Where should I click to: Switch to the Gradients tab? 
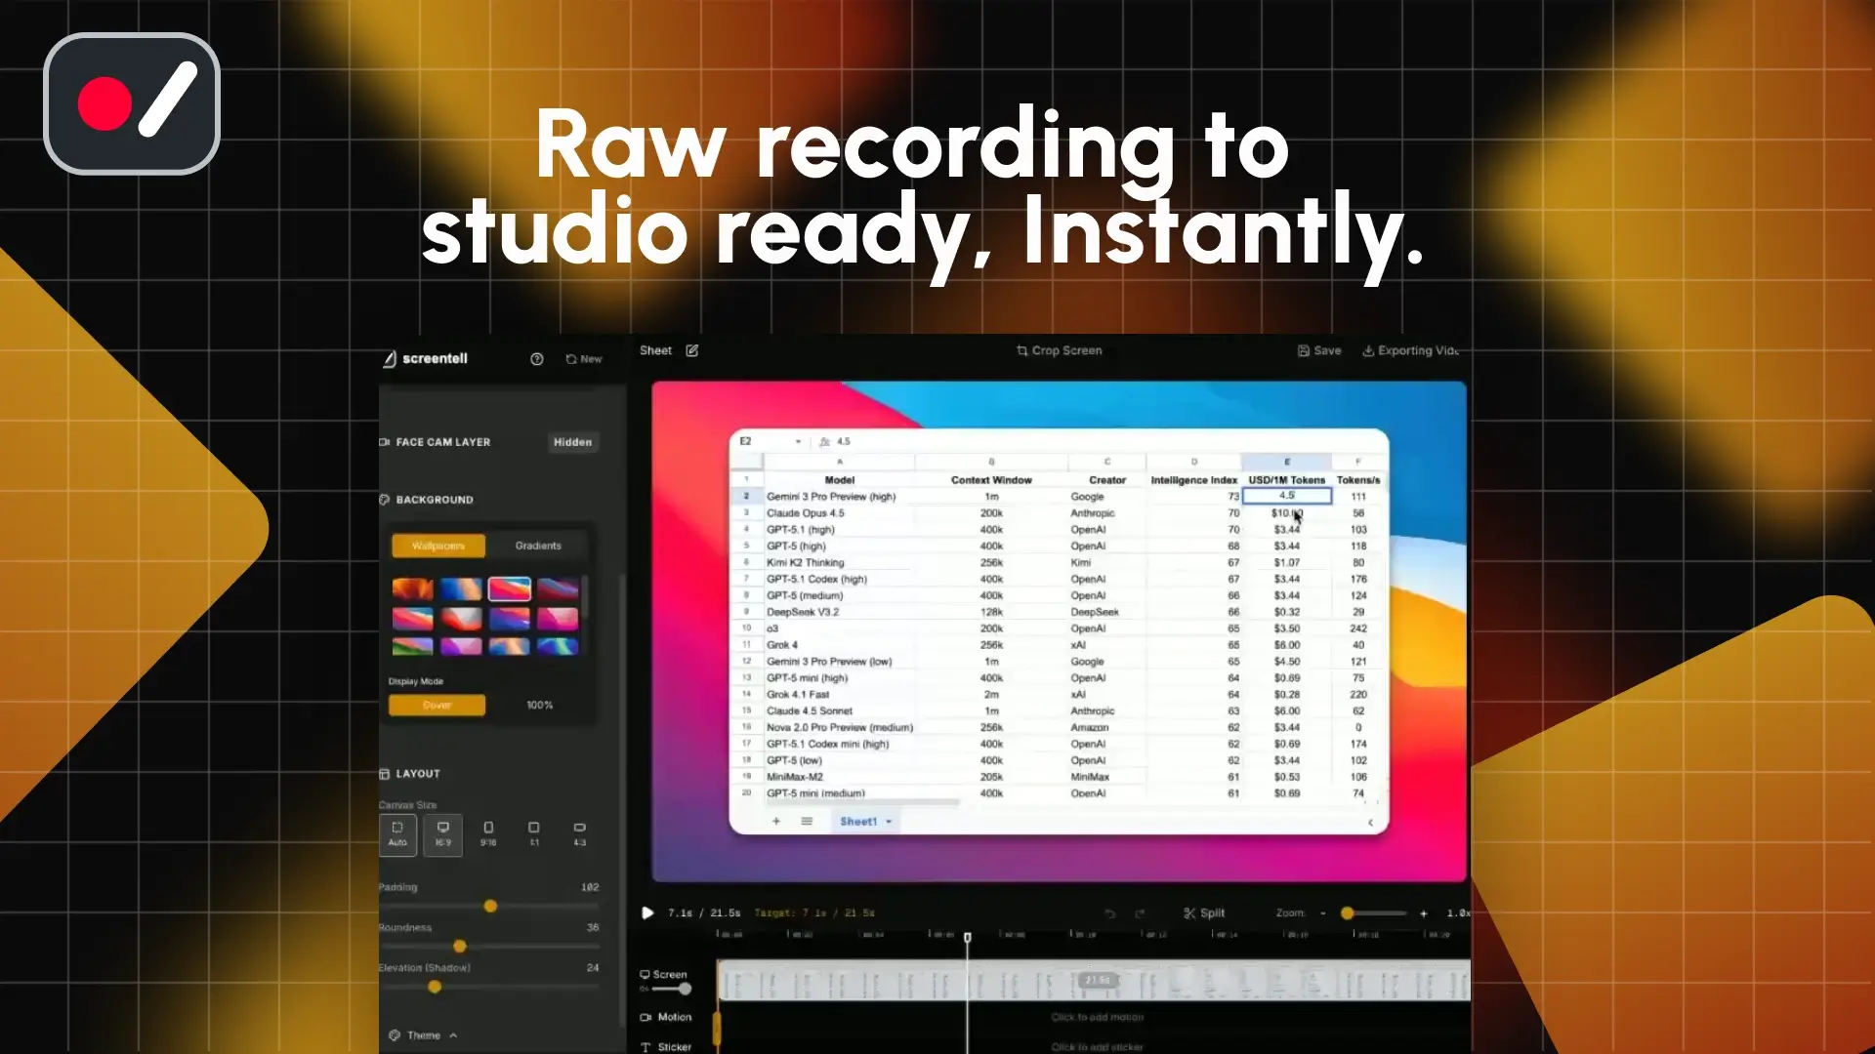(538, 546)
